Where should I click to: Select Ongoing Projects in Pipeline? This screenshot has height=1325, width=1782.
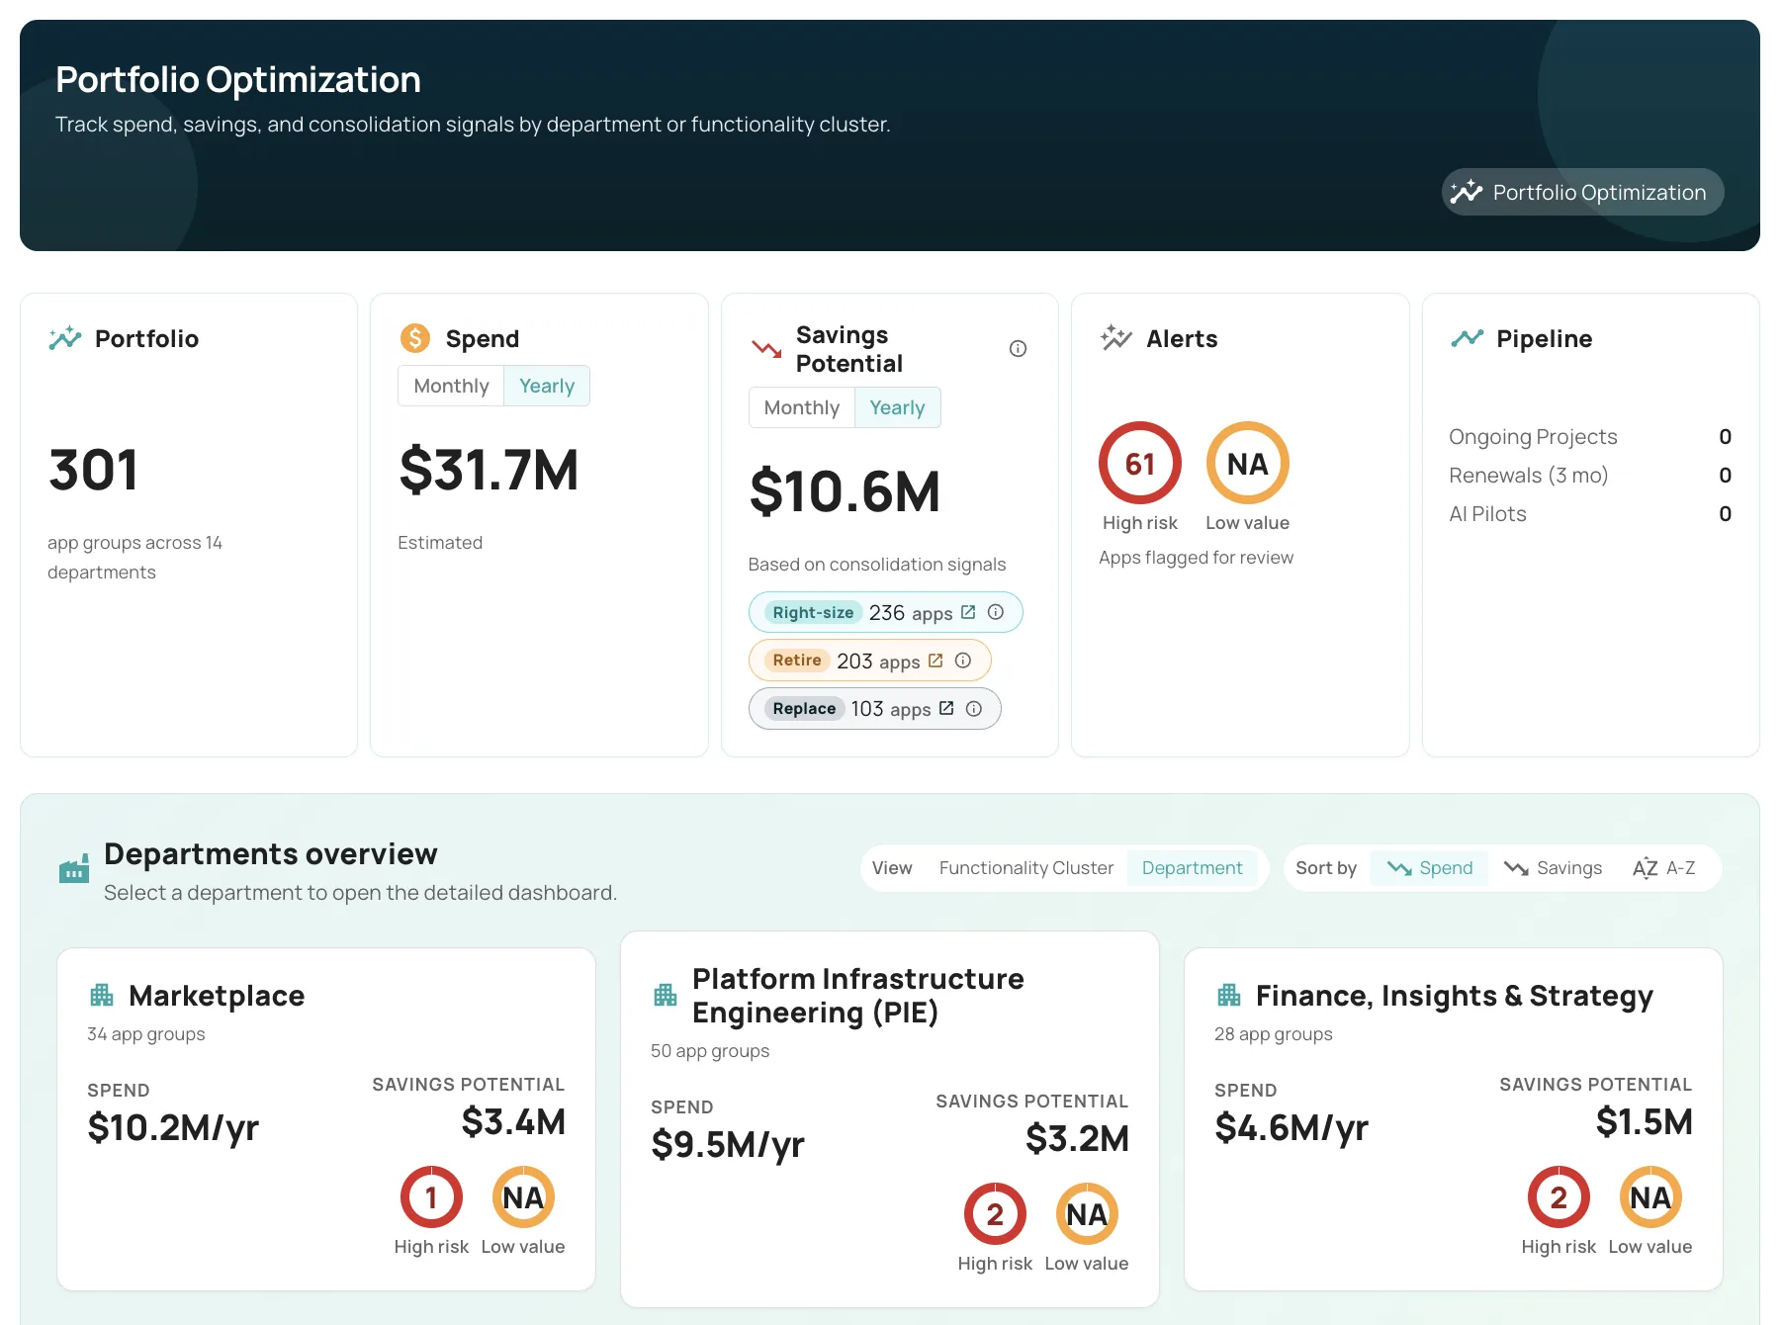[1590, 436]
